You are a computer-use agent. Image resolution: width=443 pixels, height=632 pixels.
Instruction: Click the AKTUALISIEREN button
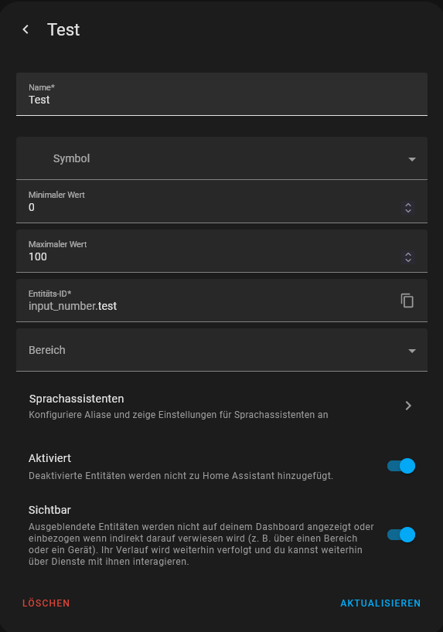coord(380,603)
